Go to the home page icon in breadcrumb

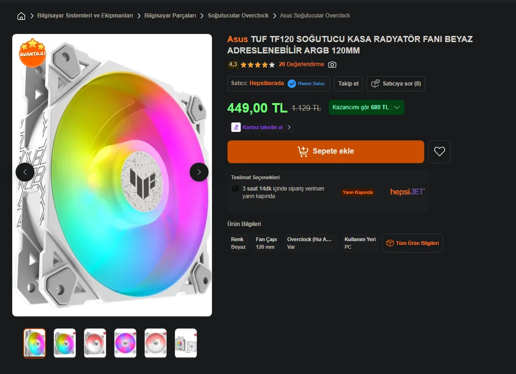click(21, 16)
